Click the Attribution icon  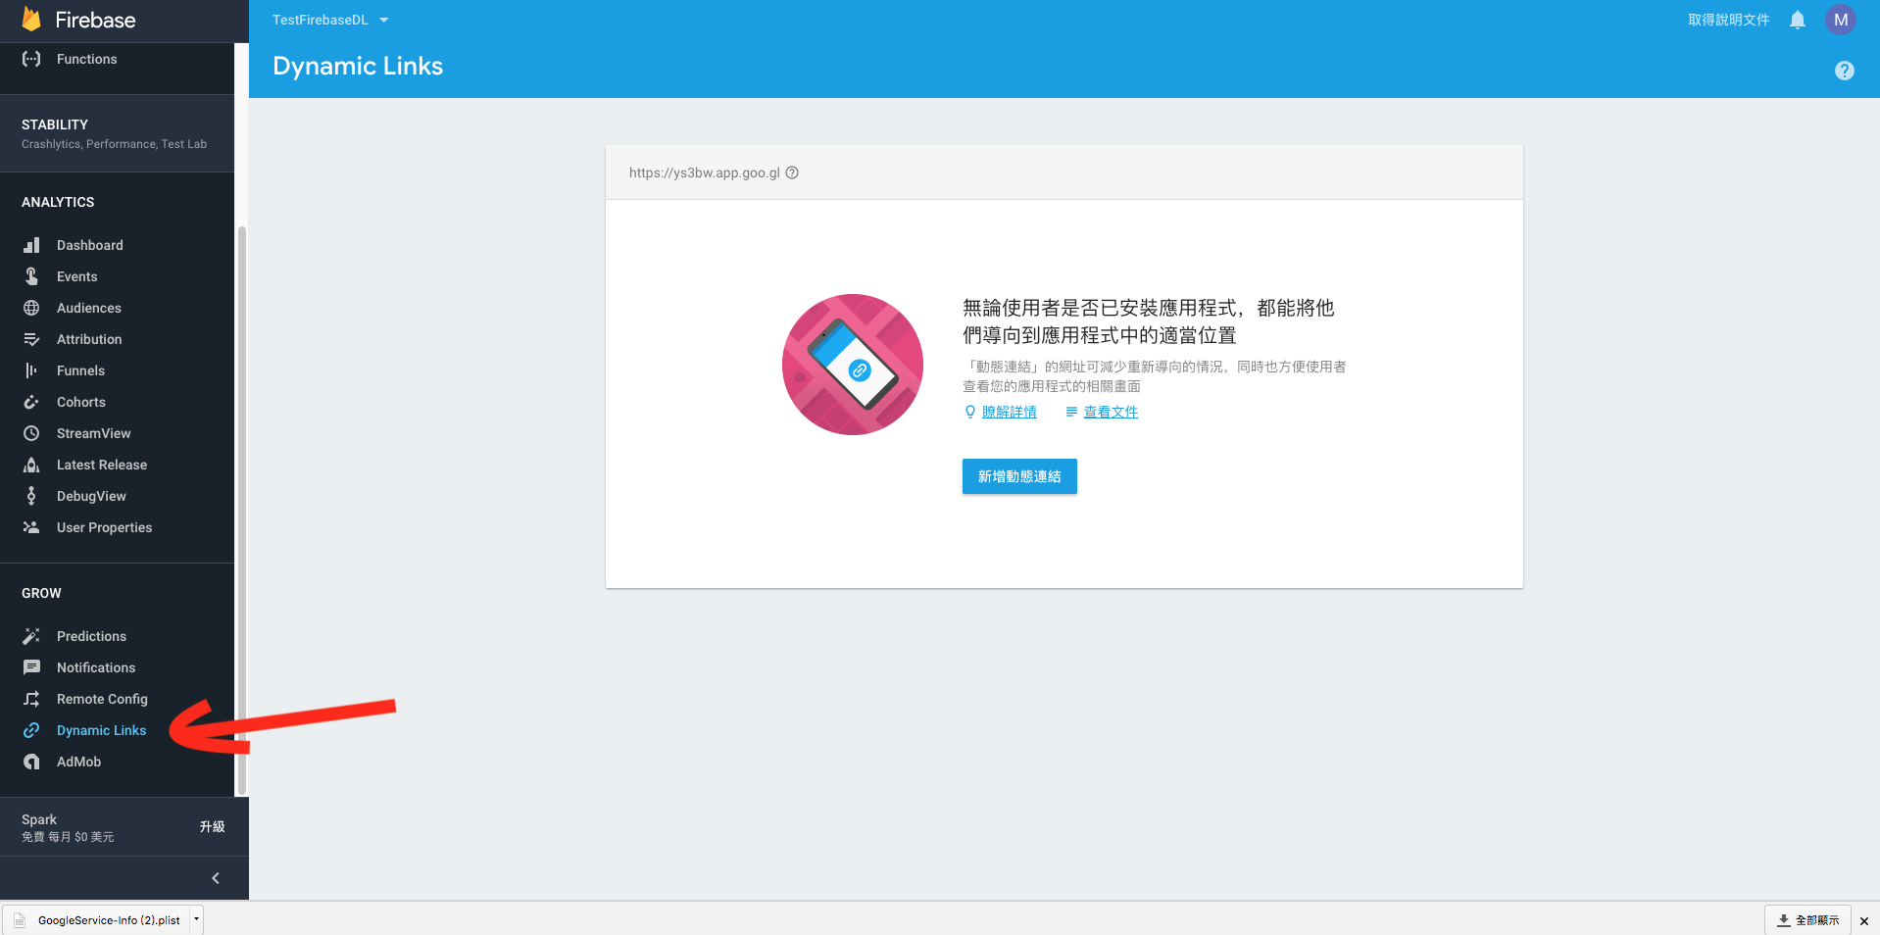(31, 339)
